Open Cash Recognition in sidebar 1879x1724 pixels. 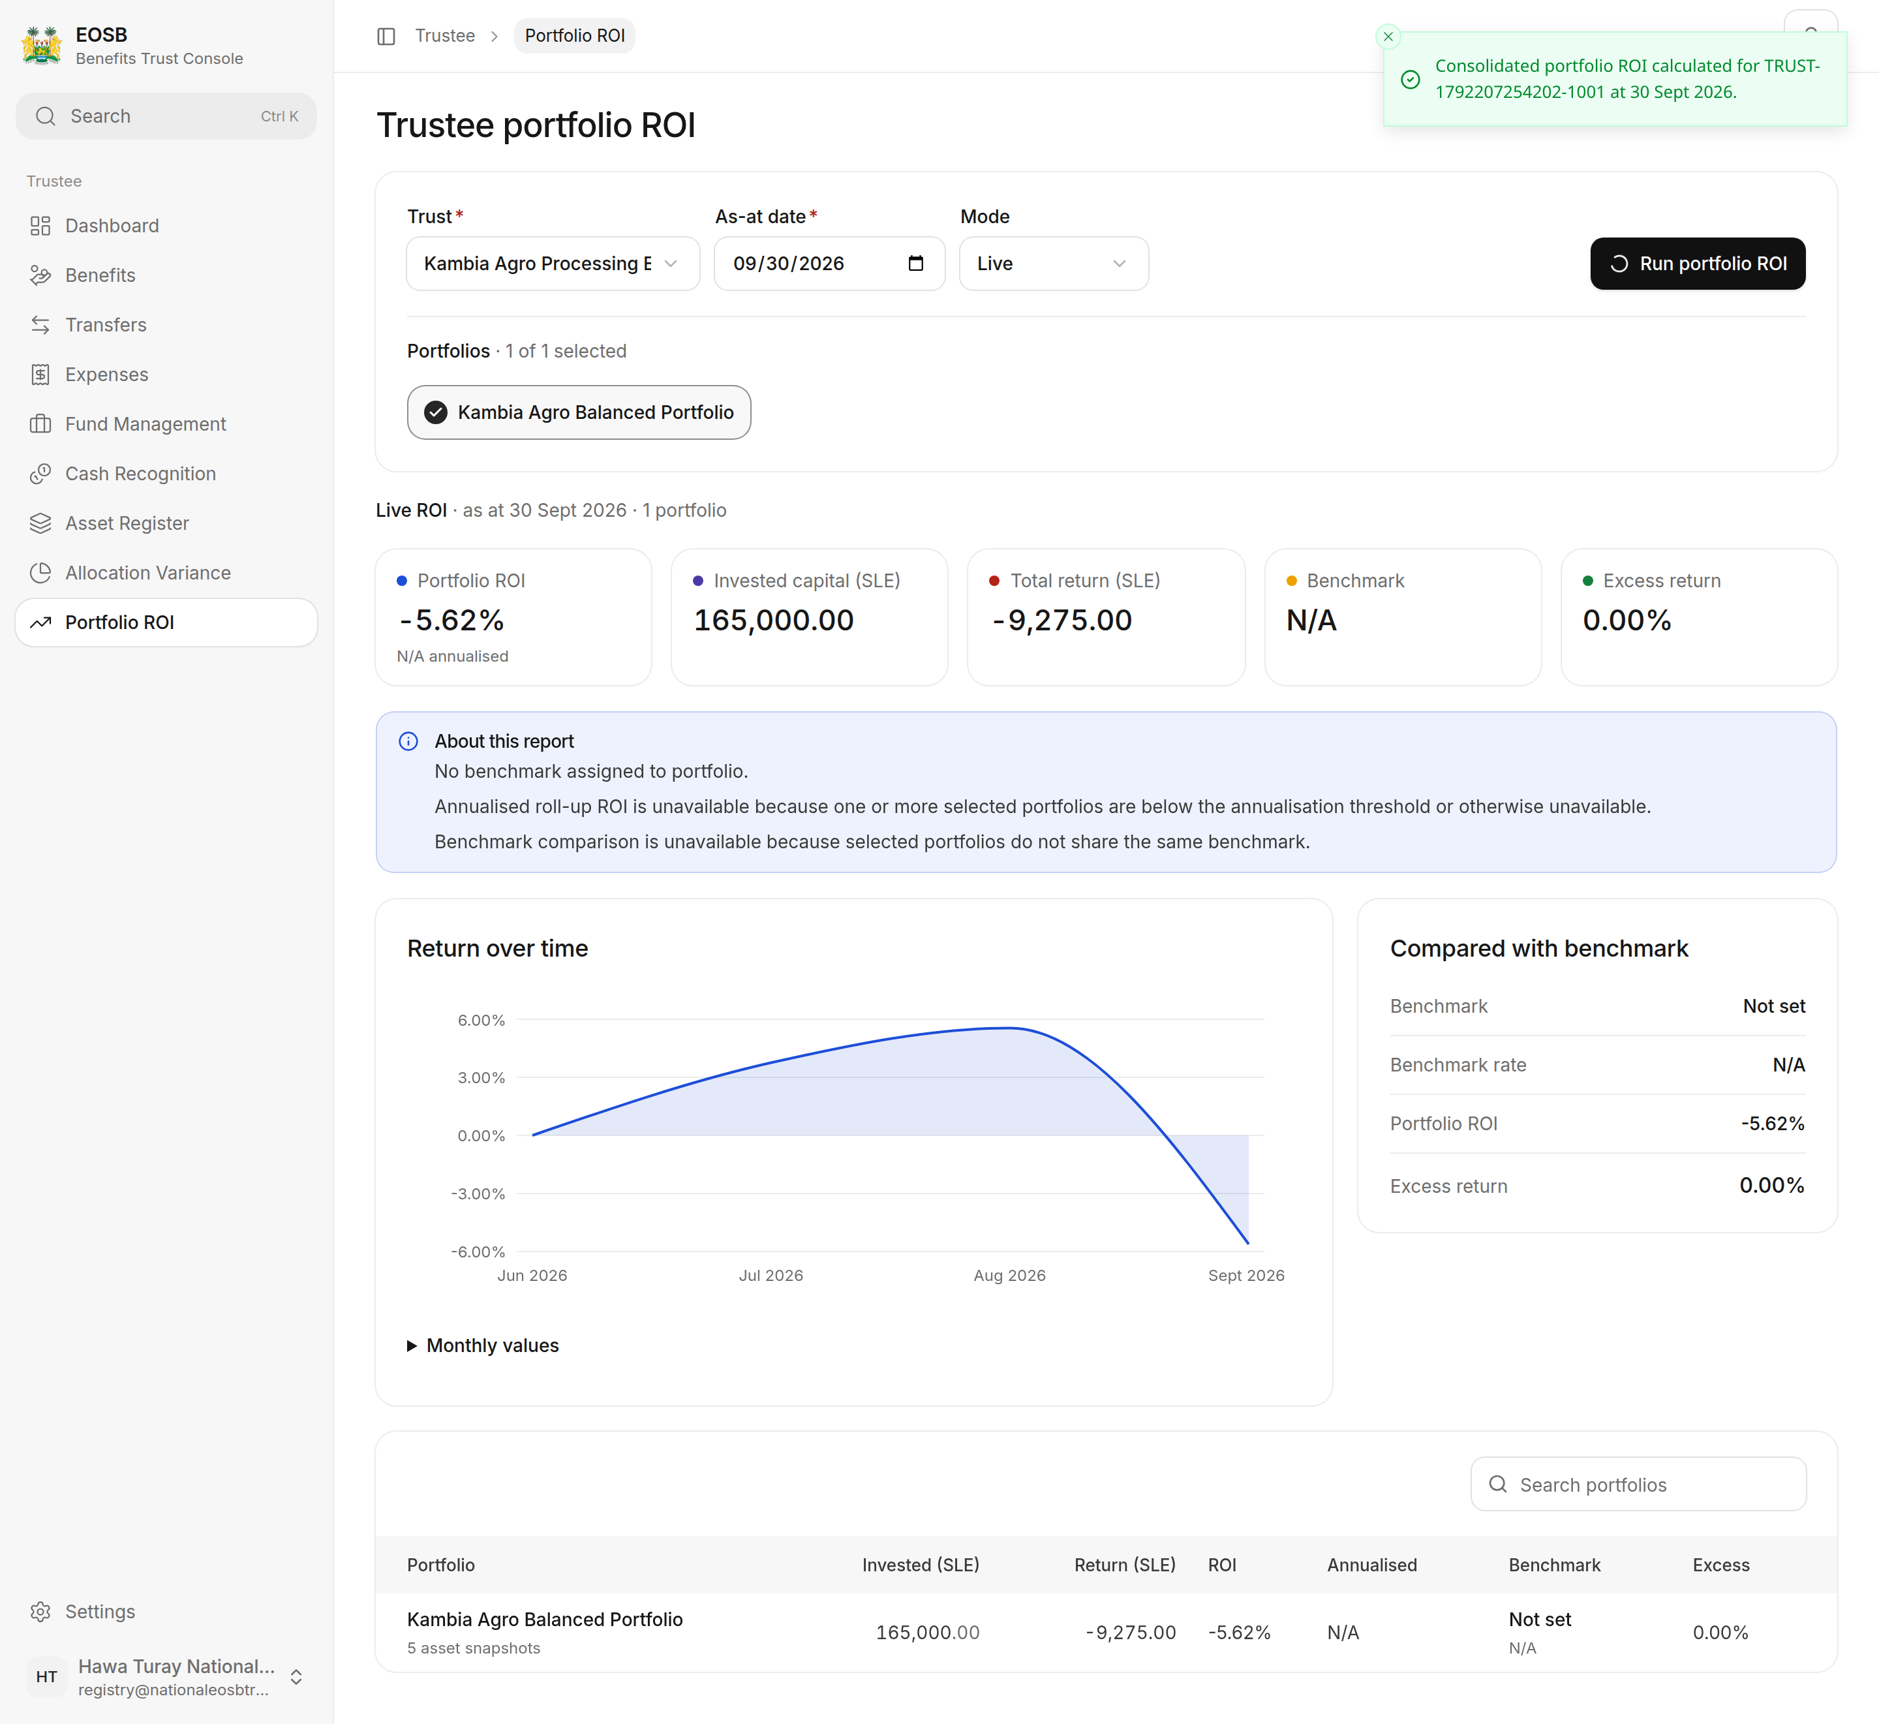(166, 473)
